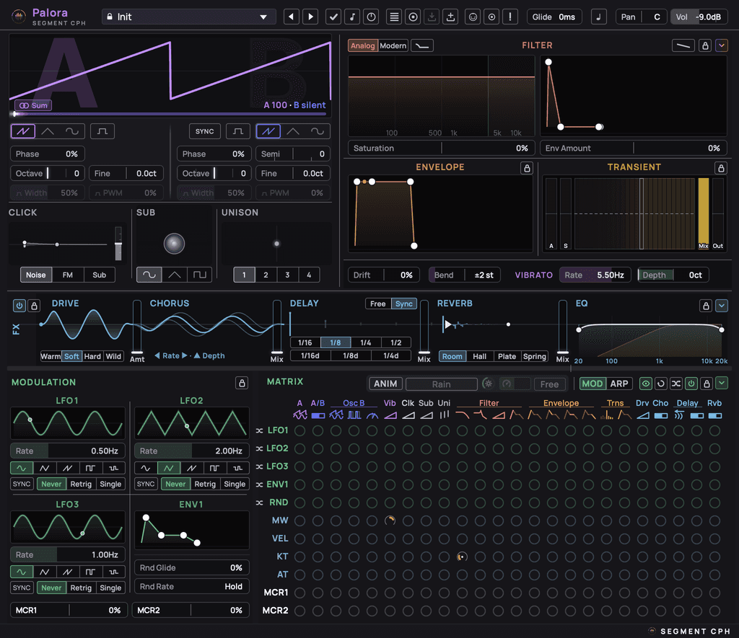Toggle LFO2 SYNC button

(x=146, y=484)
